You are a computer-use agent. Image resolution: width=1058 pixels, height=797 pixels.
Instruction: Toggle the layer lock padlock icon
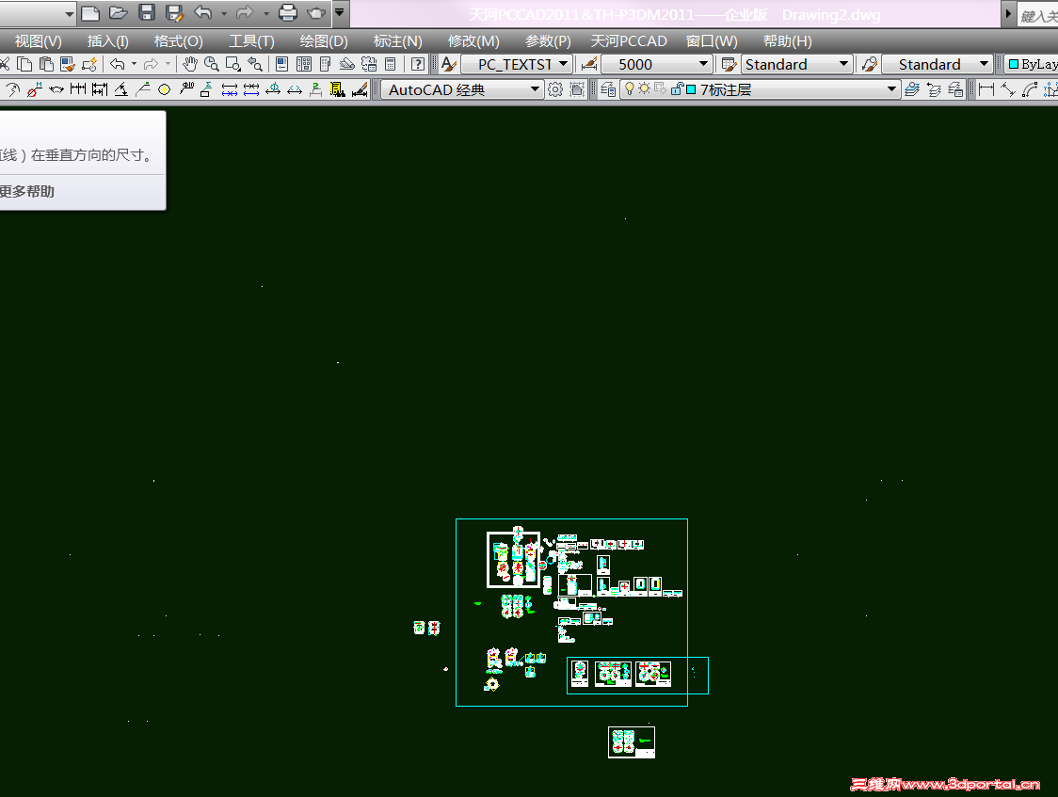[x=677, y=88]
